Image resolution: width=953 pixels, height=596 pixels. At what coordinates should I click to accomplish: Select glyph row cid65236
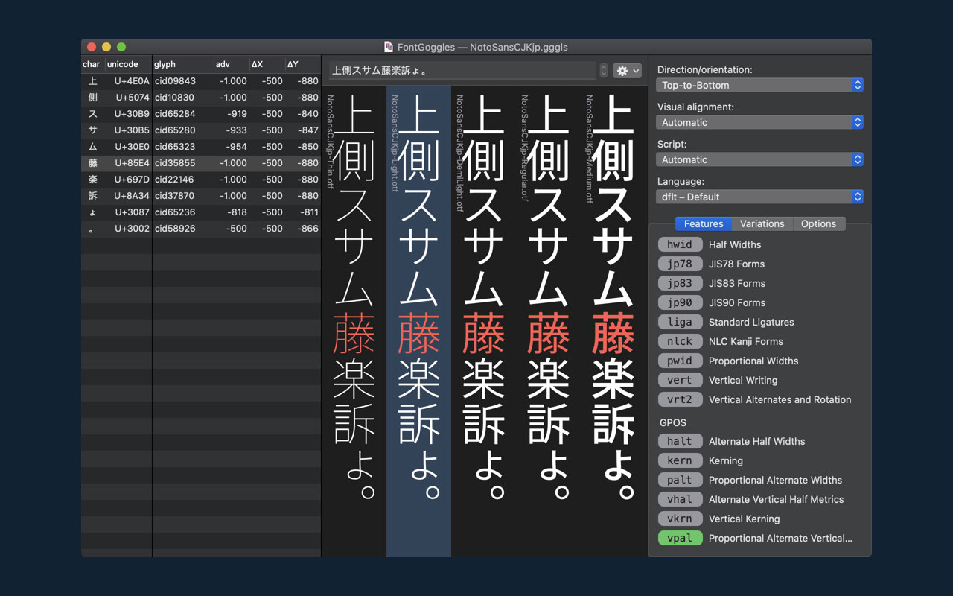[x=201, y=212]
